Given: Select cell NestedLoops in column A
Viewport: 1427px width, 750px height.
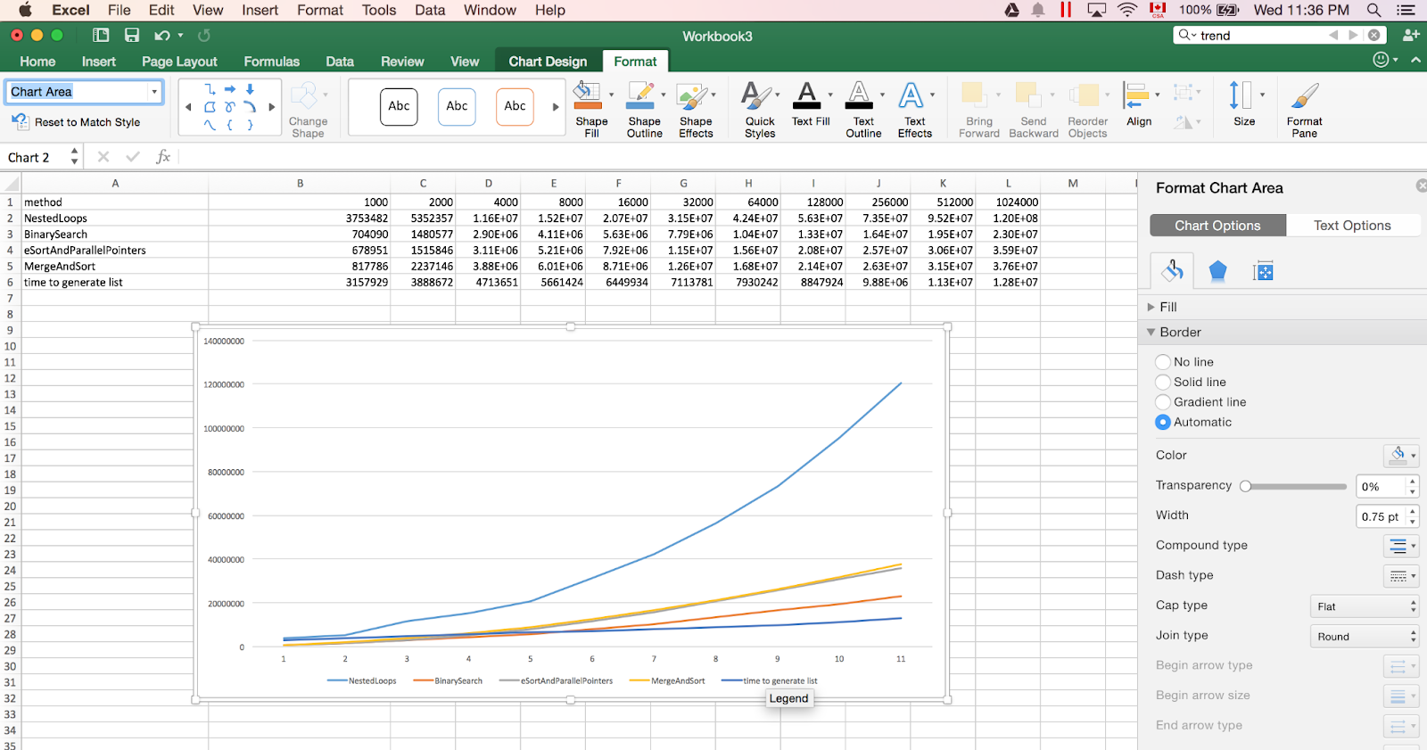Looking at the screenshot, I should (115, 218).
